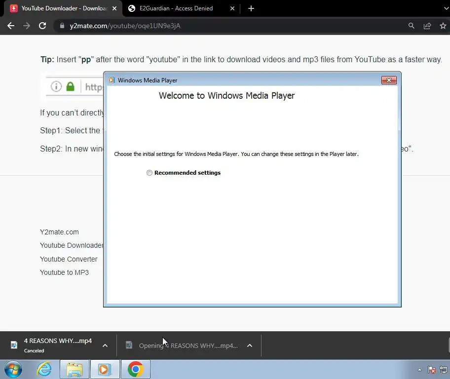Click the Chrome taskbar icon
450x379 pixels.
click(136, 369)
